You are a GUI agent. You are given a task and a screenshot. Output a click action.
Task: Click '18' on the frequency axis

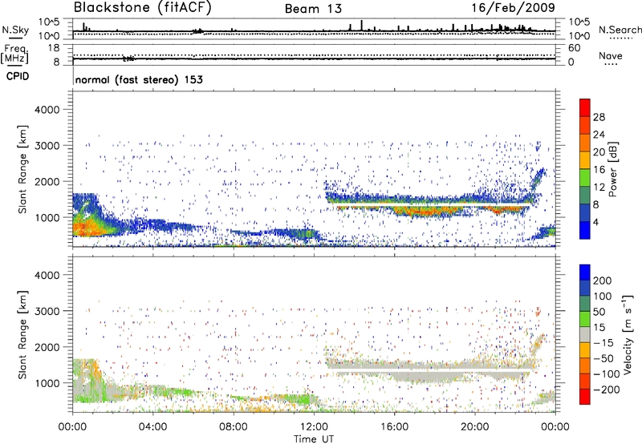pyautogui.click(x=54, y=48)
